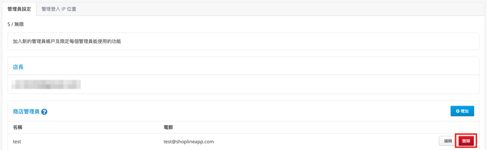Select the test administrator table row

tap(243, 141)
